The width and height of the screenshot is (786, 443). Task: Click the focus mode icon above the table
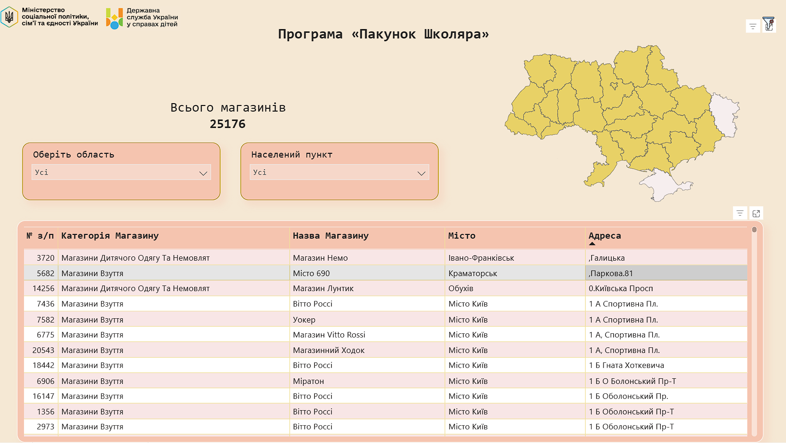click(x=756, y=213)
